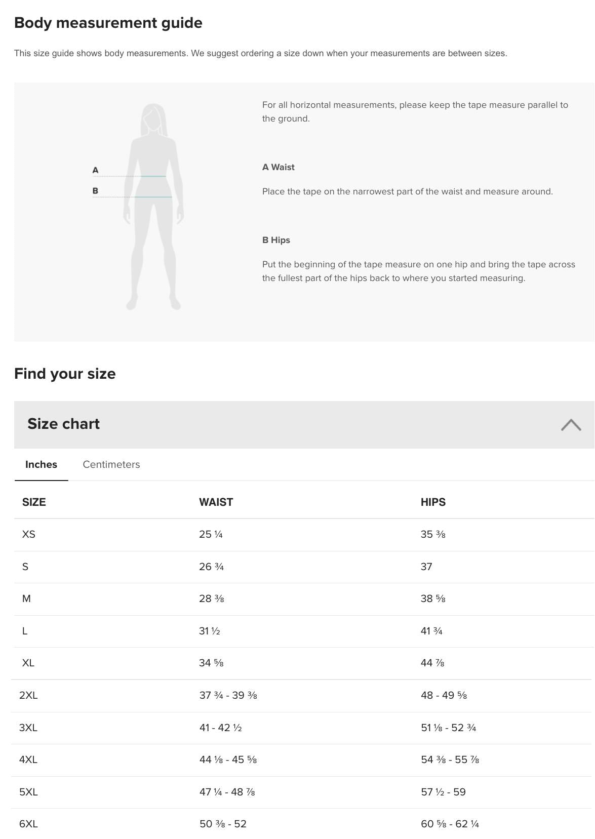
Task: Click the Find your size heading
Action: click(x=65, y=373)
